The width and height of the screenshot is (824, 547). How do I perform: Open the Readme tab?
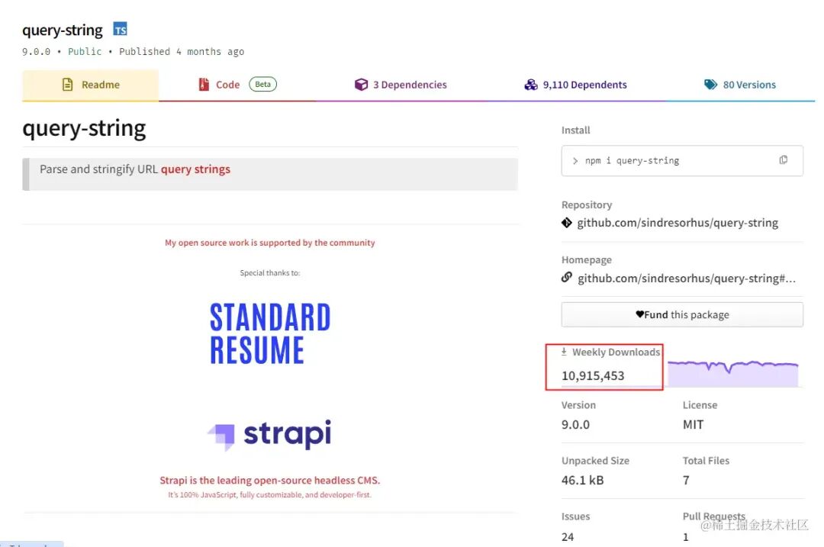(x=90, y=85)
